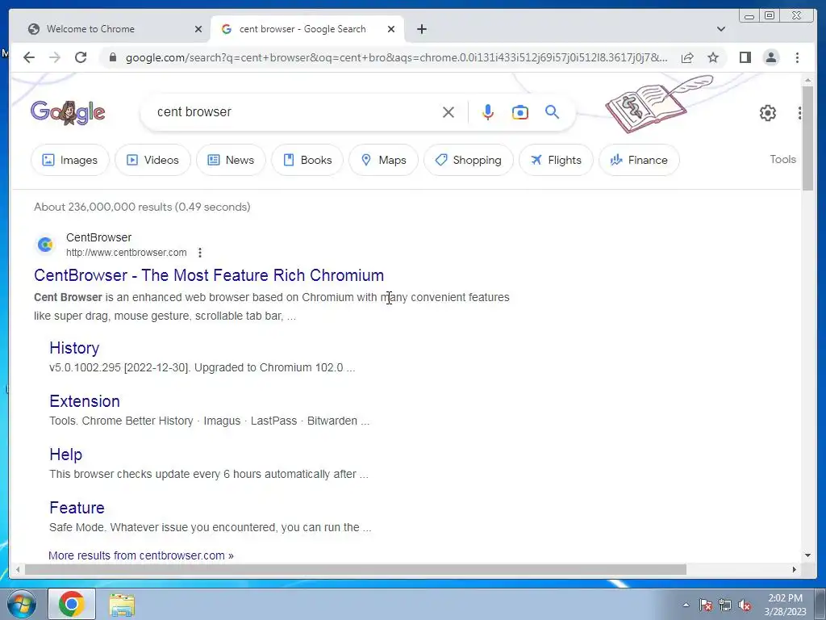Show hidden system tray icons
This screenshot has width=826, height=620.
pos(686,605)
